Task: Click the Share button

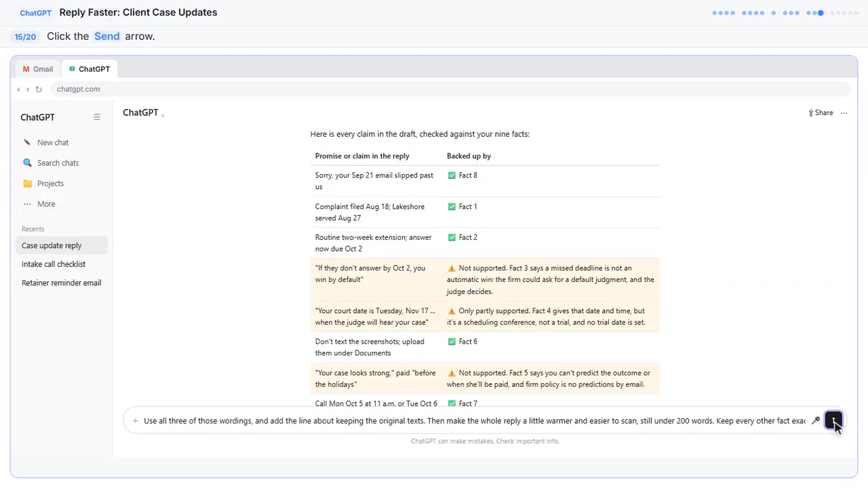Action: pyautogui.click(x=821, y=113)
